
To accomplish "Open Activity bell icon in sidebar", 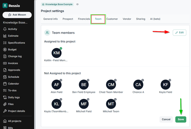I will [x=5, y=29].
